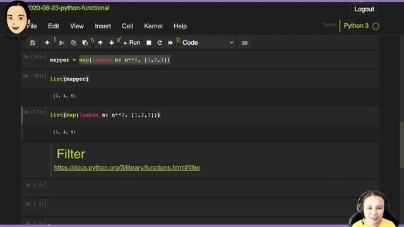Restart kernel and run all fast-forward icon
The image size is (404, 227).
pyautogui.click(x=170, y=43)
